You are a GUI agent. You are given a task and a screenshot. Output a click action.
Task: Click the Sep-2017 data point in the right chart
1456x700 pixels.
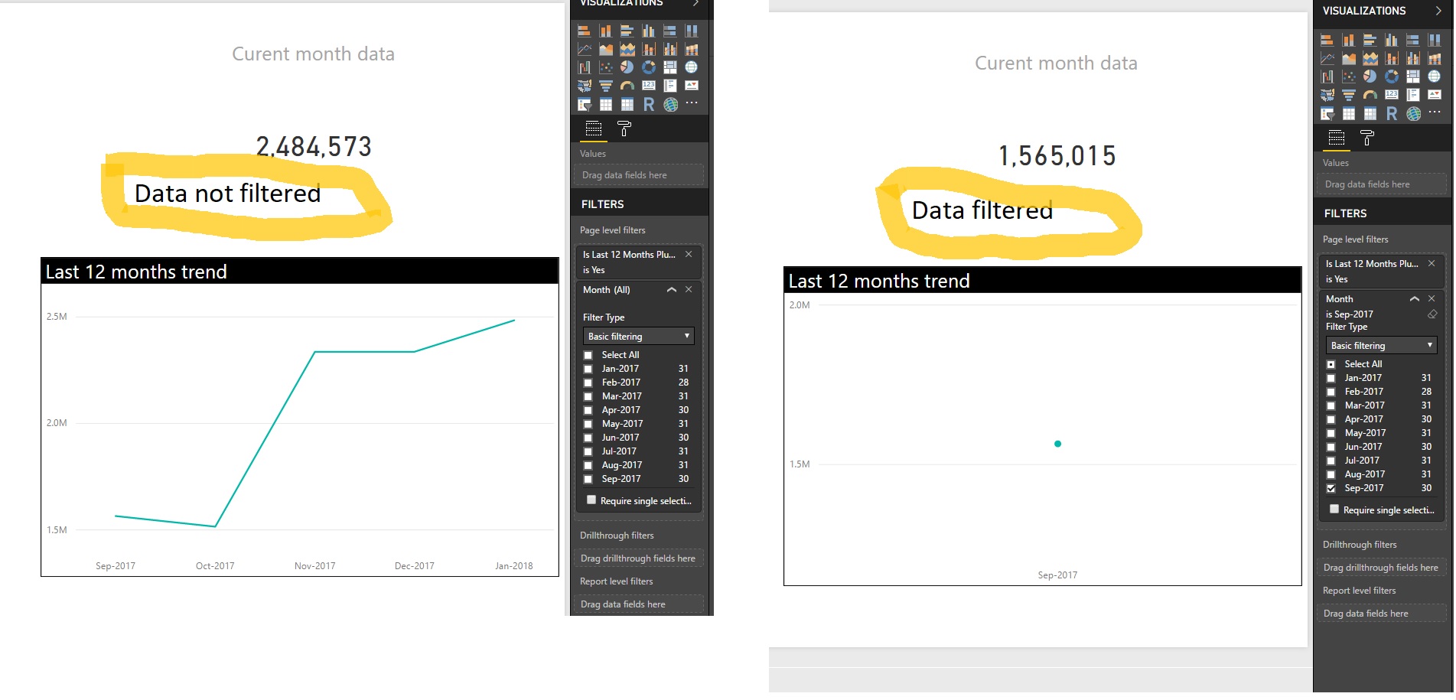1057,444
